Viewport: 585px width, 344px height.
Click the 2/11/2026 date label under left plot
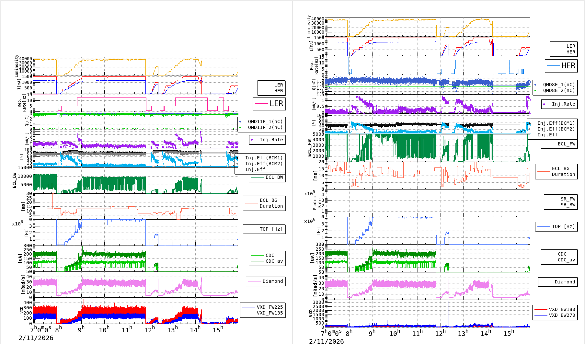(x=36, y=338)
